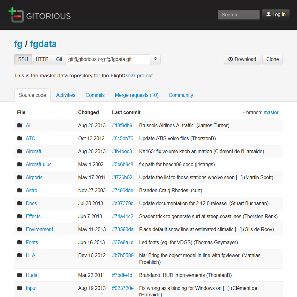Click the folder icon beside Environment
The height and width of the screenshot is (297, 297).
click(19, 229)
